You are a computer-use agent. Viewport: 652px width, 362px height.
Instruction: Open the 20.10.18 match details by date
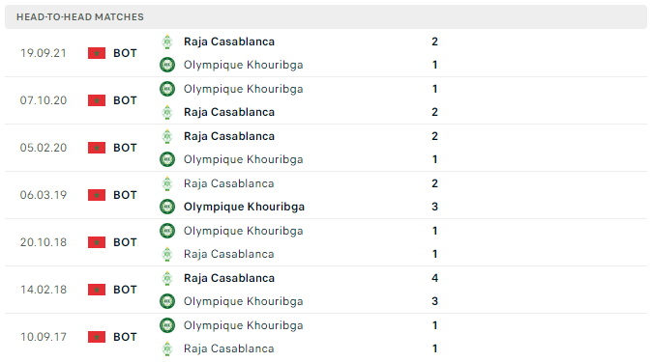pos(44,242)
